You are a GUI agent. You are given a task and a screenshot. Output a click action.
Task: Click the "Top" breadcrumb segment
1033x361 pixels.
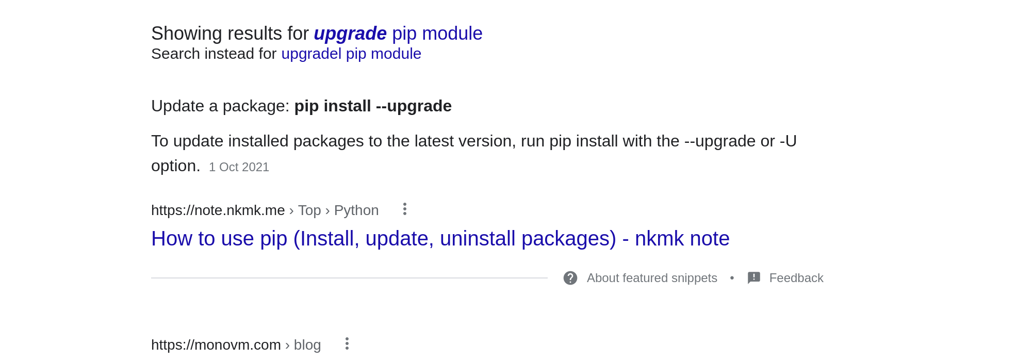click(309, 210)
